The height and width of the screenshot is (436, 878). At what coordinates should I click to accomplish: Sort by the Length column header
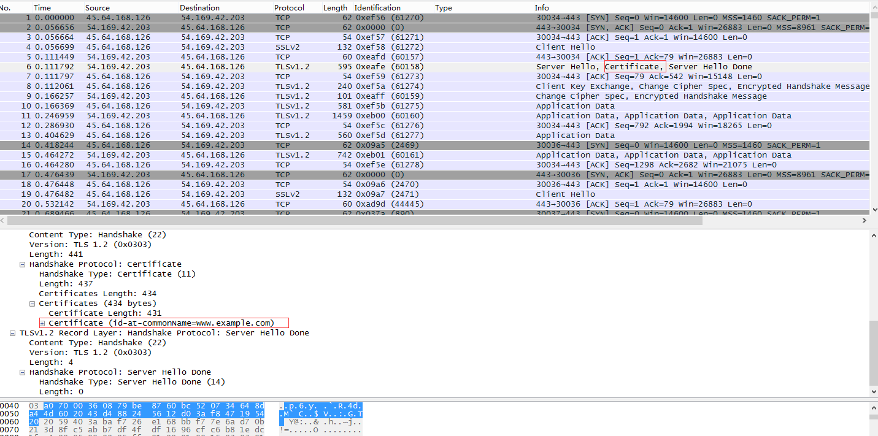[336, 7]
